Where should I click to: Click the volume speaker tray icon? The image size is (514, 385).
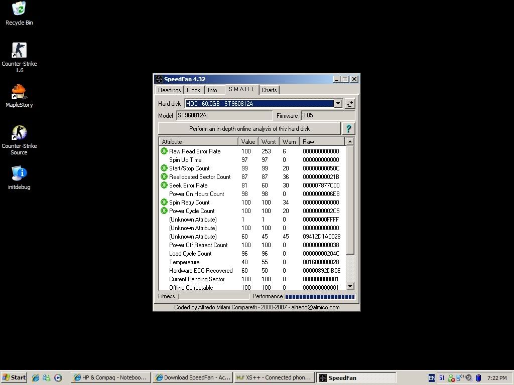[469, 378]
